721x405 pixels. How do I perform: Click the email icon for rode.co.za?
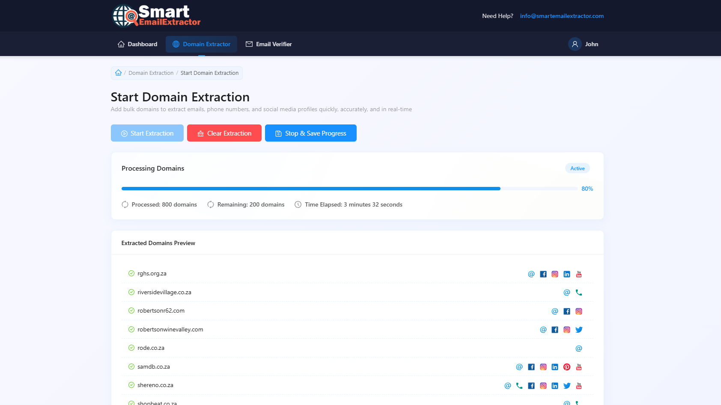[x=578, y=348]
